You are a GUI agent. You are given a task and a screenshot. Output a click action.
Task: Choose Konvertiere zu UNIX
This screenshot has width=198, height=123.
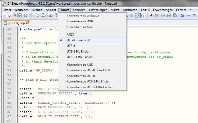(x=92, y=21)
